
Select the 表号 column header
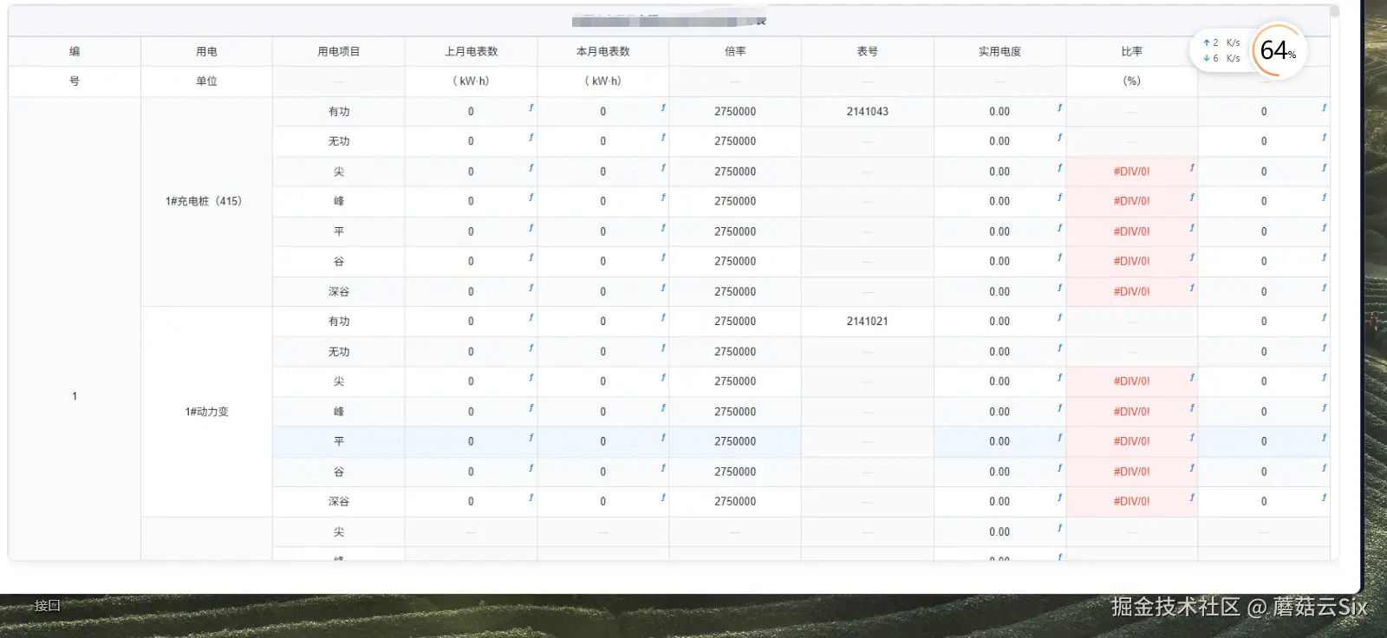click(868, 51)
